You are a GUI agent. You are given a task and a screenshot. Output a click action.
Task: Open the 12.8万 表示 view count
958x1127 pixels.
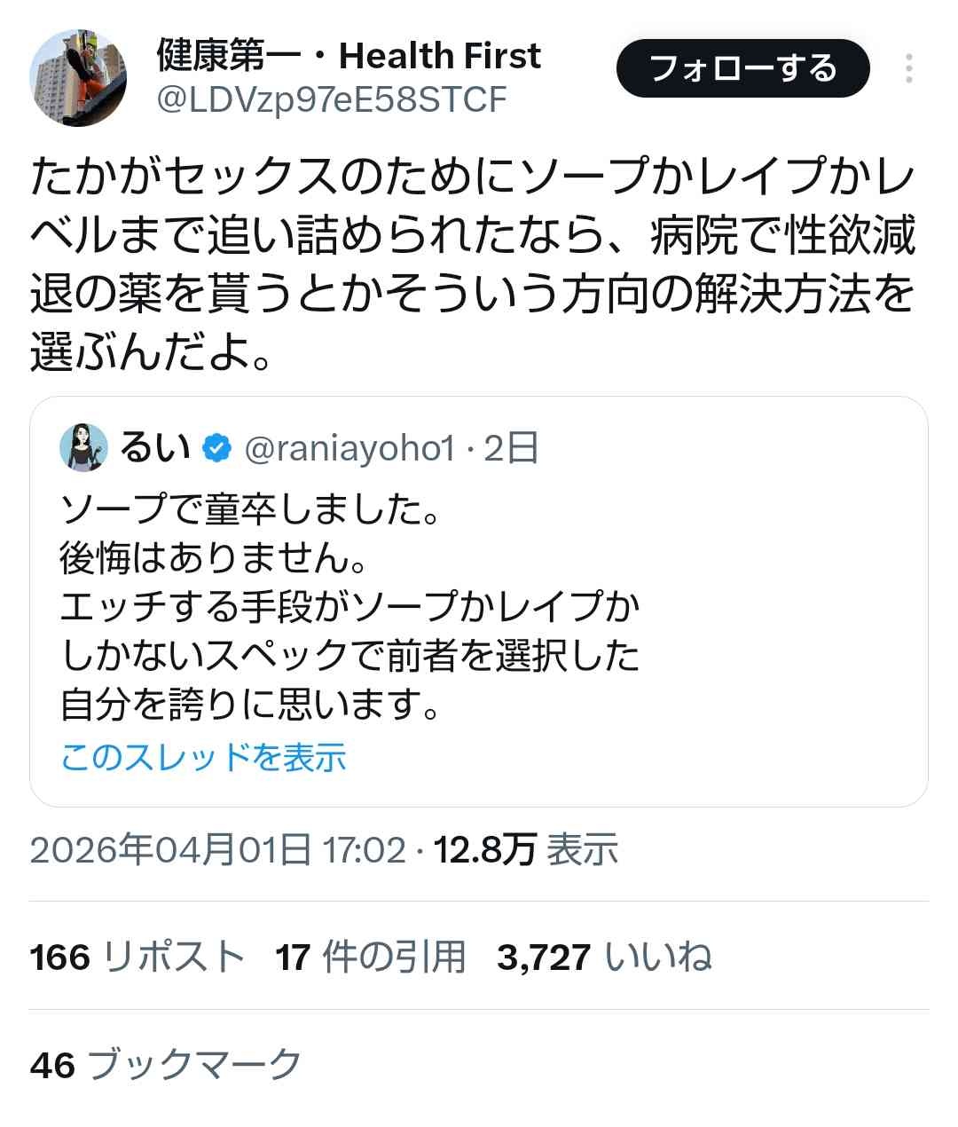[x=525, y=850]
